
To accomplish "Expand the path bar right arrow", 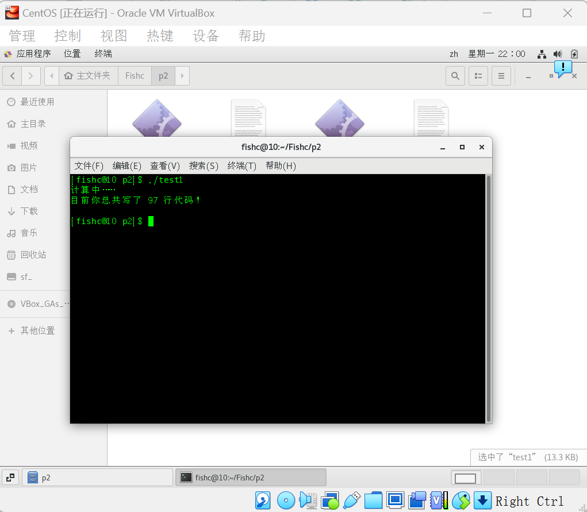I will (182, 75).
